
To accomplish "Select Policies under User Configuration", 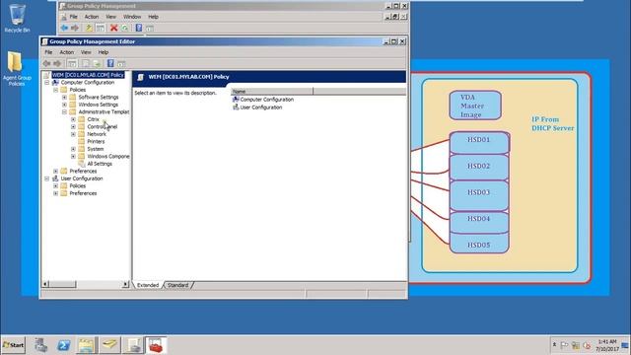I will coord(77,186).
